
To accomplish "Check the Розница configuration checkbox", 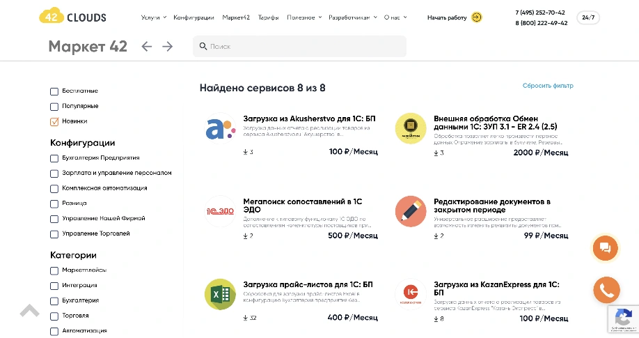I will pyautogui.click(x=54, y=203).
